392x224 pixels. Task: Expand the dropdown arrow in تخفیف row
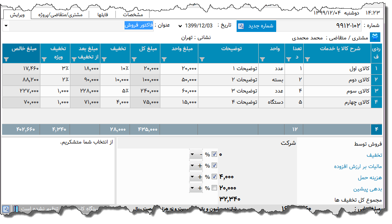pyautogui.click(x=192, y=155)
